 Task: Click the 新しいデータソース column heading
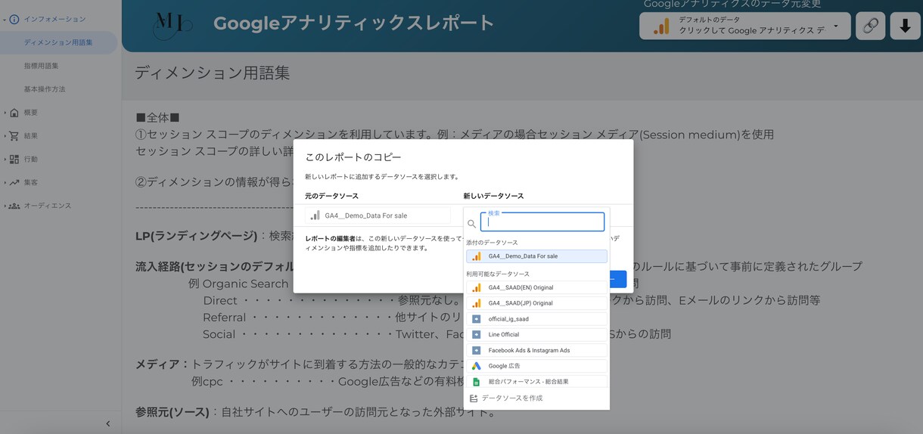(x=493, y=196)
